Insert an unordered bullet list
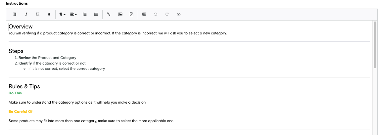 (96, 14)
